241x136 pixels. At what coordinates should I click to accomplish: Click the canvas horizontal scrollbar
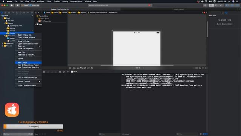click(137, 65)
